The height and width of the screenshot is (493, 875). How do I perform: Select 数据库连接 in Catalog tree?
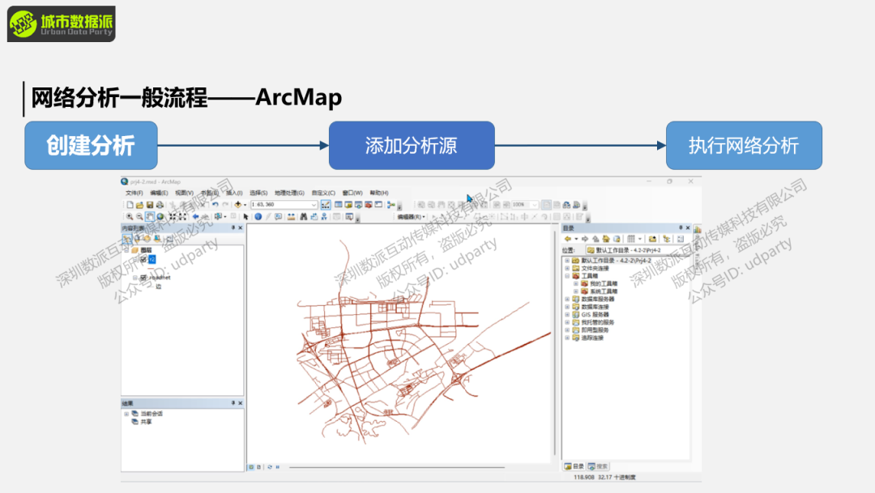pyautogui.click(x=595, y=307)
